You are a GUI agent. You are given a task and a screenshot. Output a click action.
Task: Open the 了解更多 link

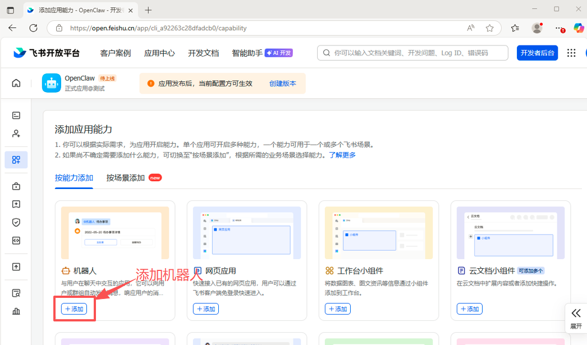click(343, 155)
